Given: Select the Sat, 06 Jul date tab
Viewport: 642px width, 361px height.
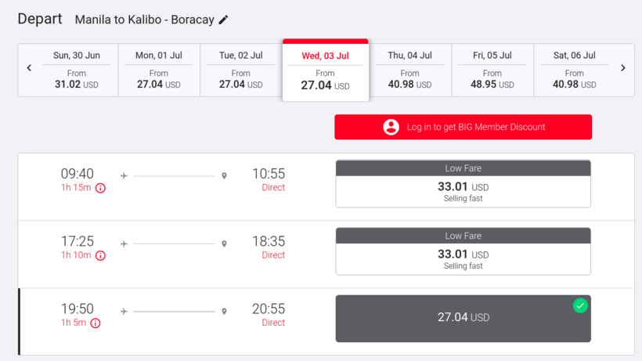Looking at the screenshot, I should pyautogui.click(x=575, y=70).
